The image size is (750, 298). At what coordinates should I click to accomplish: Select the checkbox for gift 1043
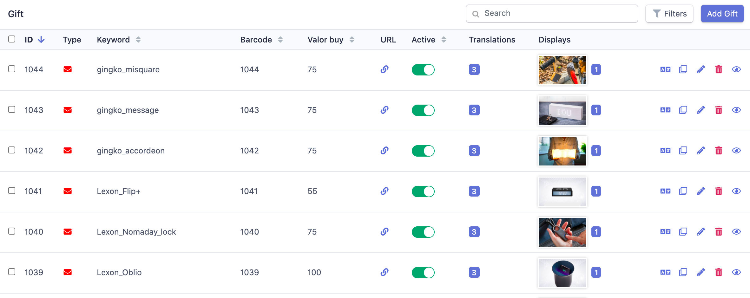tap(12, 109)
